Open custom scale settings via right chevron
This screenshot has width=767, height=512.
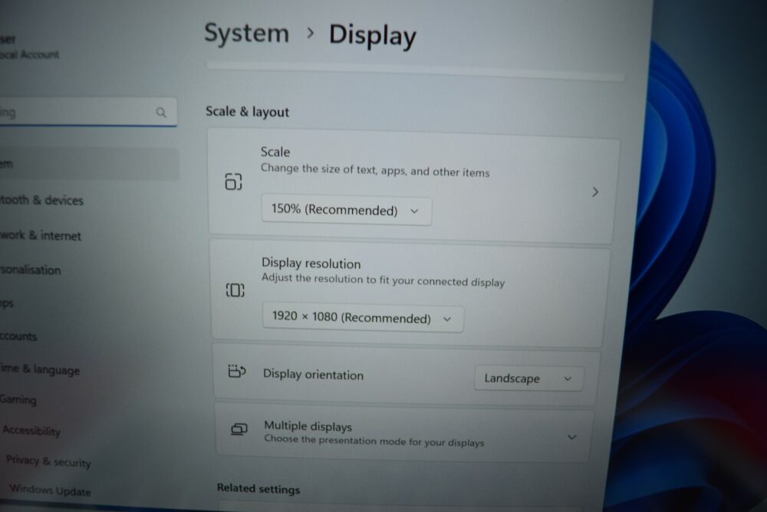[595, 192]
